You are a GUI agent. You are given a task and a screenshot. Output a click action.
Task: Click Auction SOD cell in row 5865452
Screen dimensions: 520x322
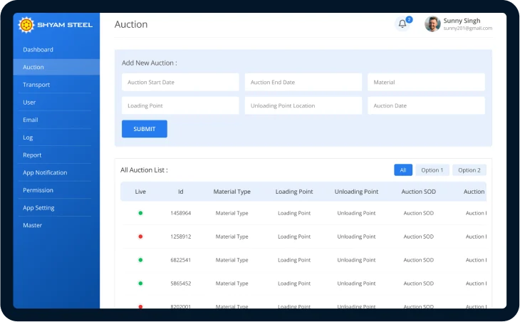click(x=419, y=284)
